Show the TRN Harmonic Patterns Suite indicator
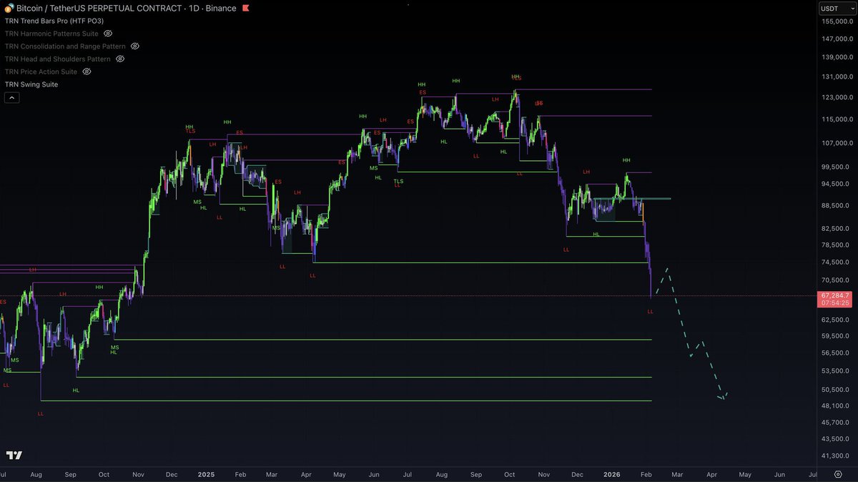 coord(108,34)
